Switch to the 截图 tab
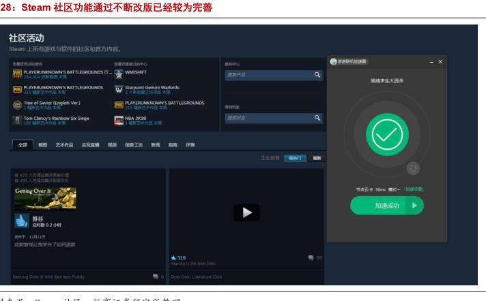The image size is (486, 301). 43,145
